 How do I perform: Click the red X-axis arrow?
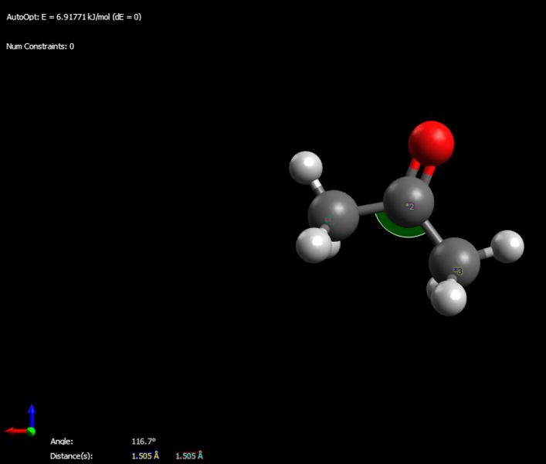(x=15, y=432)
